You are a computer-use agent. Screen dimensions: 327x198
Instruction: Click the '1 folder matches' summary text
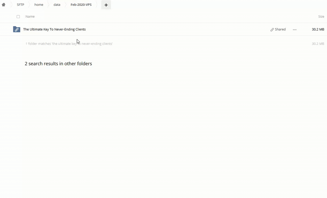pyautogui.click(x=69, y=44)
